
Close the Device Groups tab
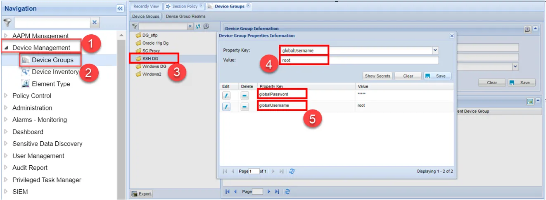point(248,6)
